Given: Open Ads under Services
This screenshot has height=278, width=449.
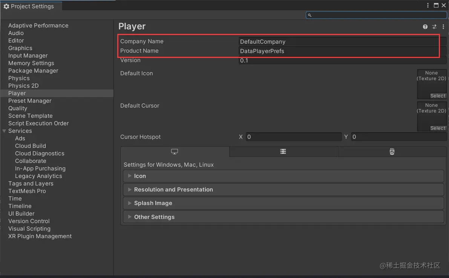Looking at the screenshot, I should [x=20, y=138].
